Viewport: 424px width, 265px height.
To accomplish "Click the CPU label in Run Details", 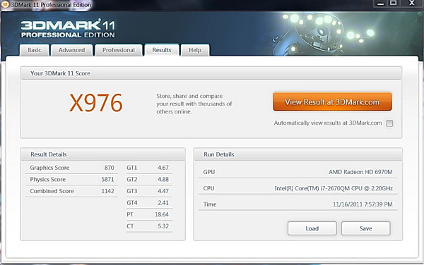I will (x=208, y=188).
